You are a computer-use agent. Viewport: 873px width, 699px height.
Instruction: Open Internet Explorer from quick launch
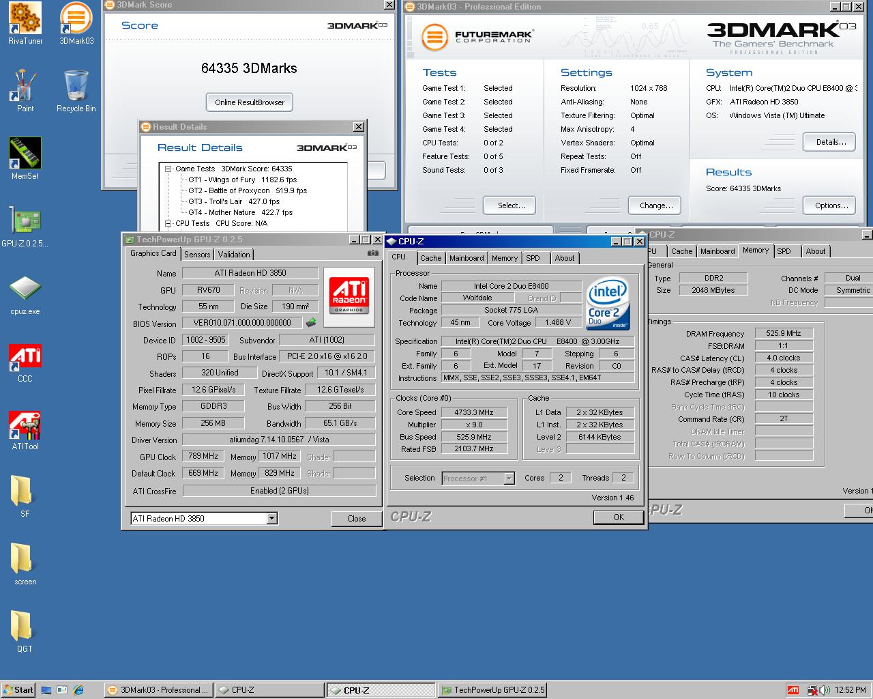(x=78, y=690)
